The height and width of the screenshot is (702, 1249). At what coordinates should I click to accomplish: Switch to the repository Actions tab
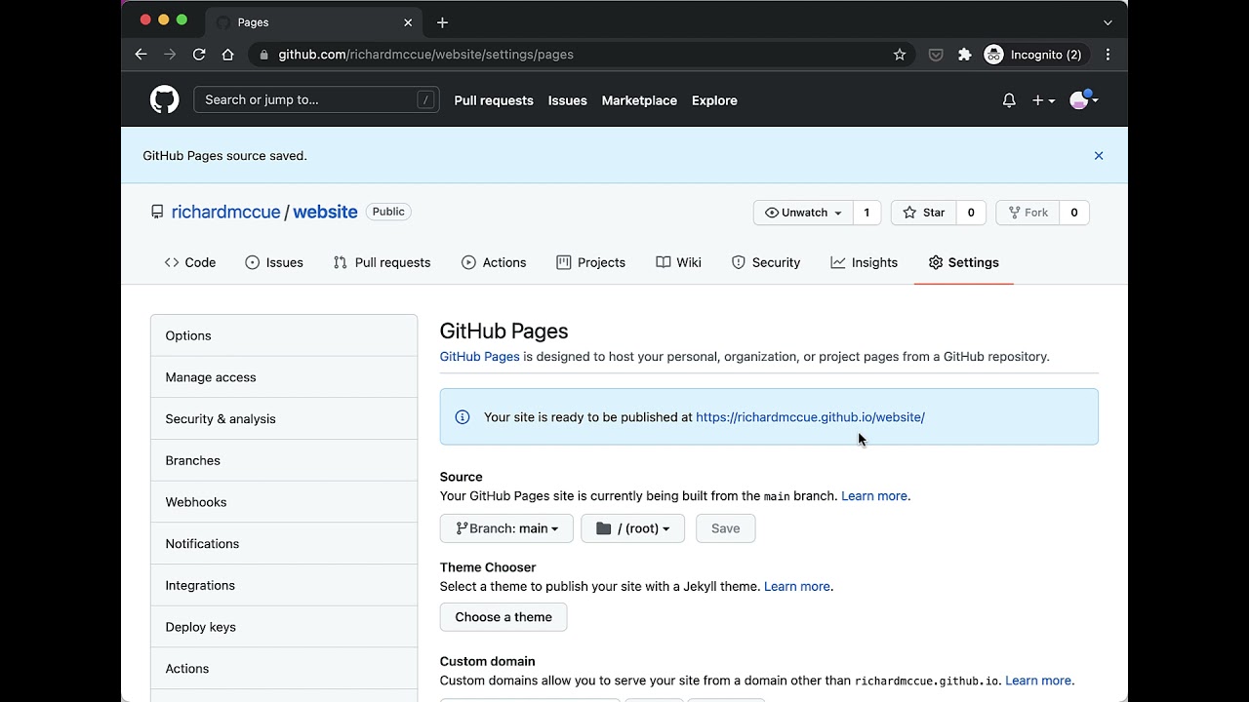click(x=494, y=262)
